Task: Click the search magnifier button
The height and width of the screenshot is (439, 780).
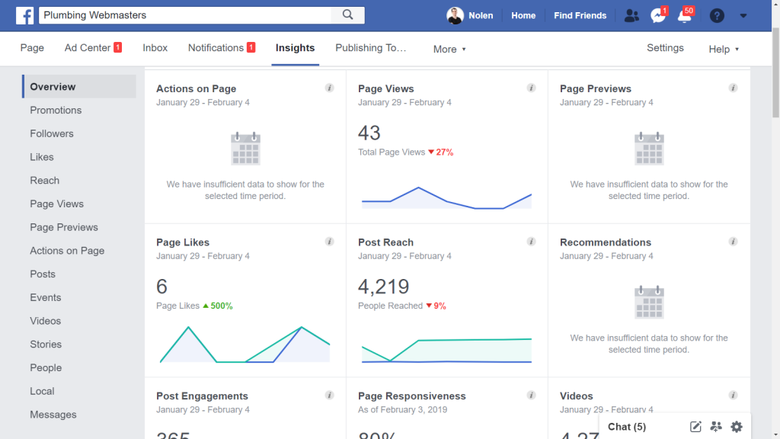Action: point(347,15)
